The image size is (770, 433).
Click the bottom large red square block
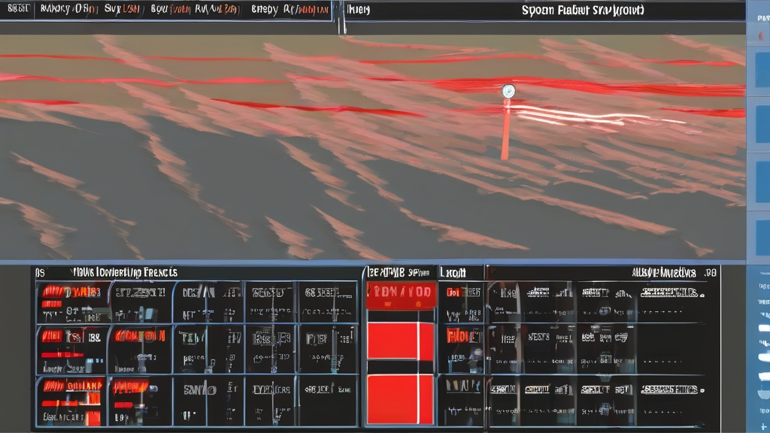point(400,399)
